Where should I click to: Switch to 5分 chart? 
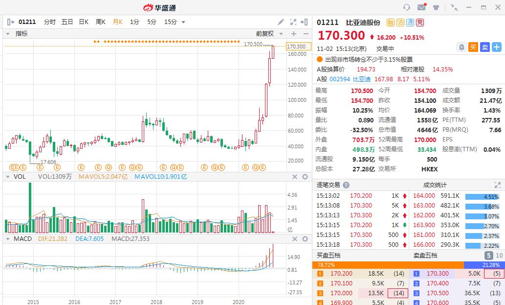152,22
